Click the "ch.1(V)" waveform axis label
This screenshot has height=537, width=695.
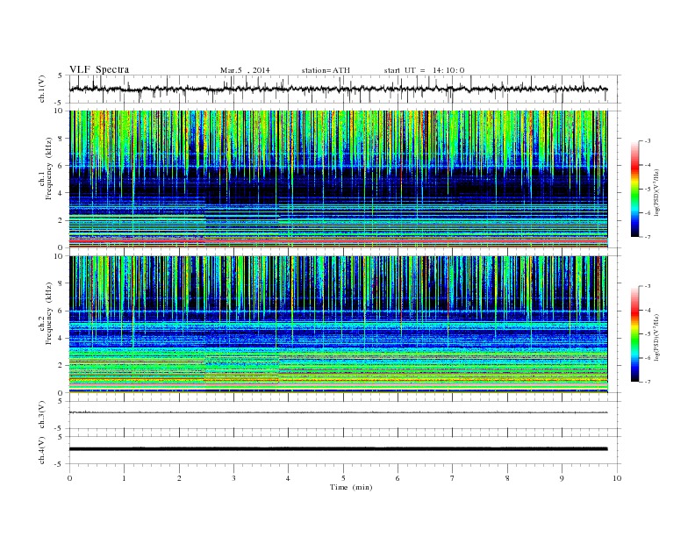click(x=42, y=89)
